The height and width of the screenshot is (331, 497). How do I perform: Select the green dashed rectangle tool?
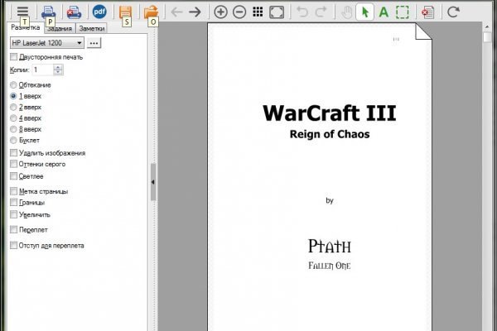pos(403,12)
